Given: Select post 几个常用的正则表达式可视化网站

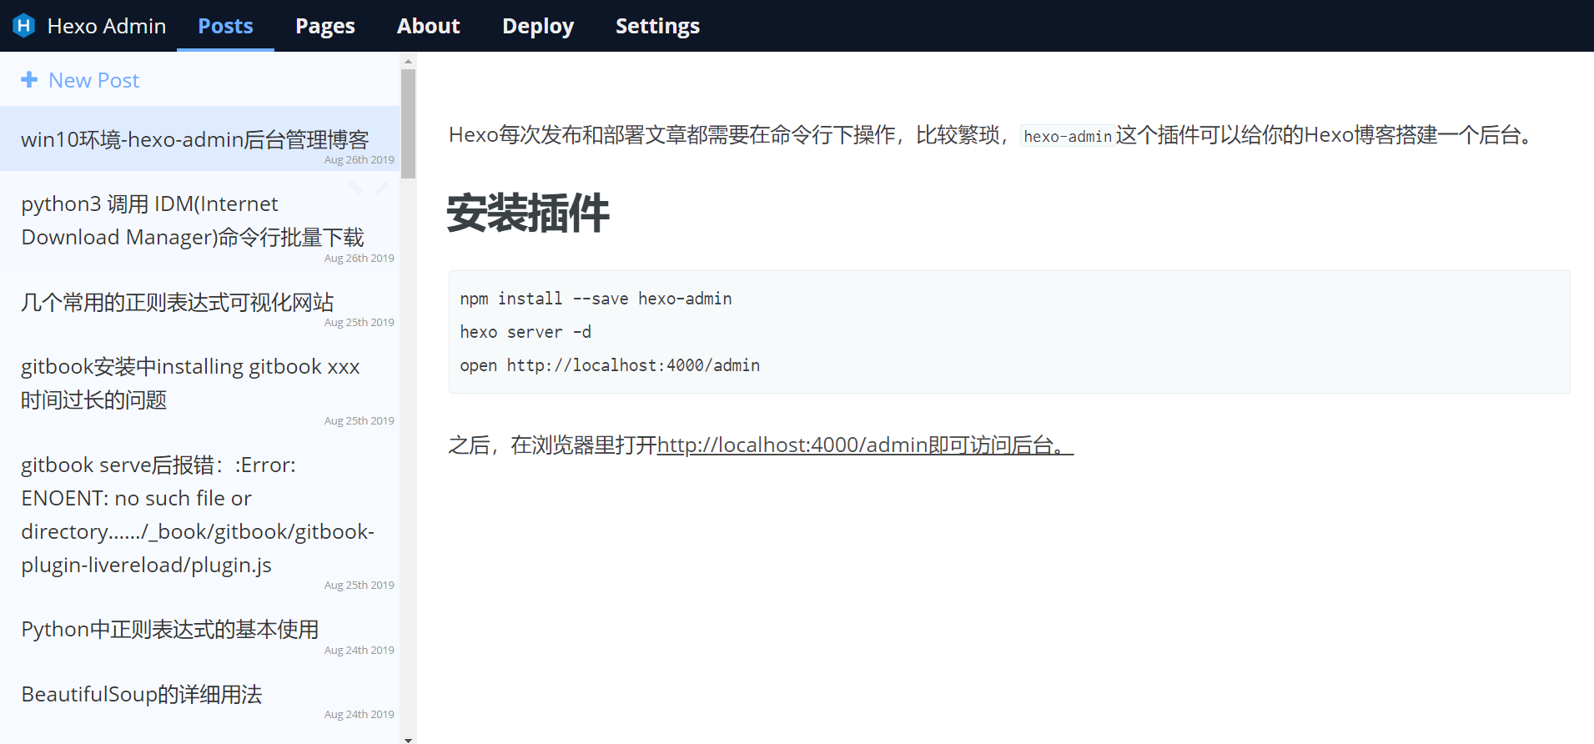Looking at the screenshot, I should coord(200,302).
